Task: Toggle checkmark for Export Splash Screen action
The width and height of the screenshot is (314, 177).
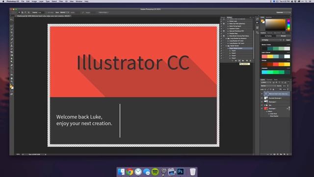Action: pyautogui.click(x=221, y=48)
